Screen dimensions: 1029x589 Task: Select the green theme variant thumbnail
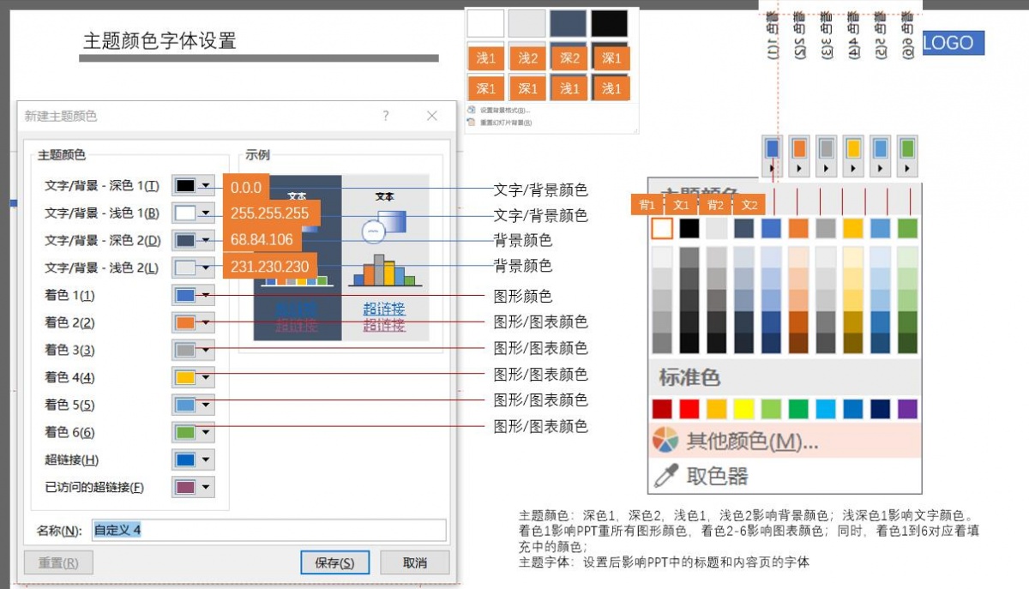point(906,148)
